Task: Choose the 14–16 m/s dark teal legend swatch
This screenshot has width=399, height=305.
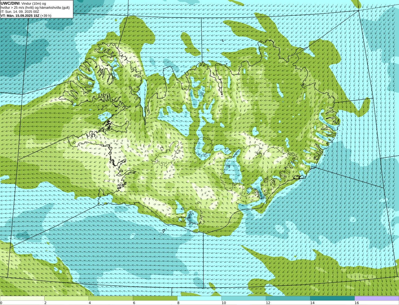Action: tap(332, 298)
